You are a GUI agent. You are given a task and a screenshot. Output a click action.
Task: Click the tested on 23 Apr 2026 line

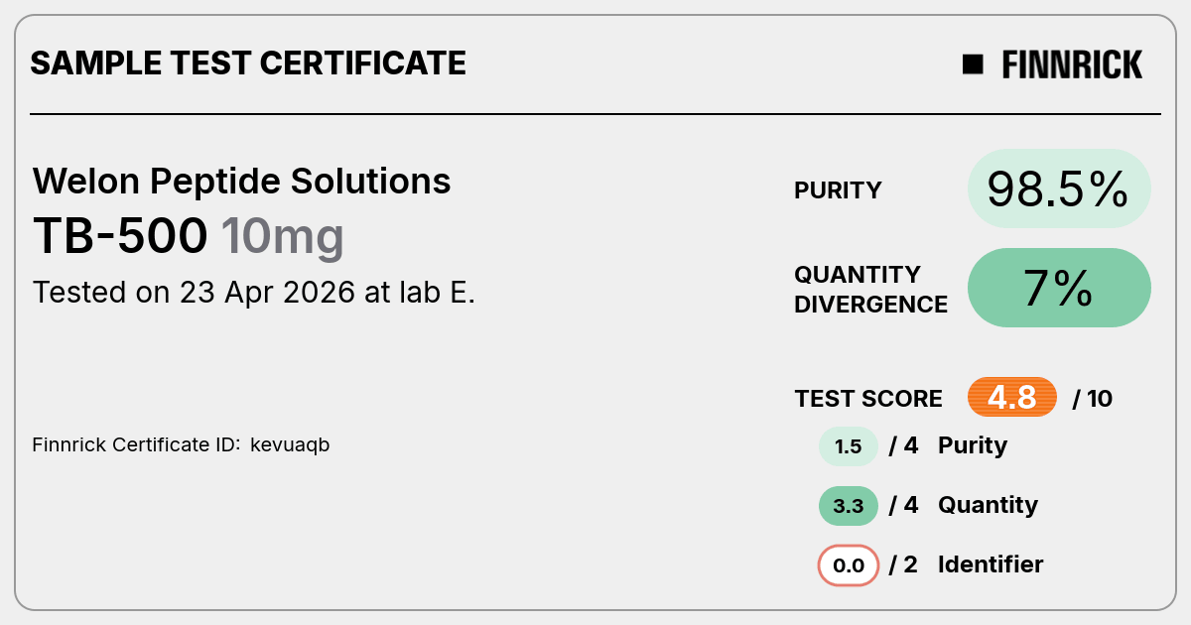tap(254, 293)
